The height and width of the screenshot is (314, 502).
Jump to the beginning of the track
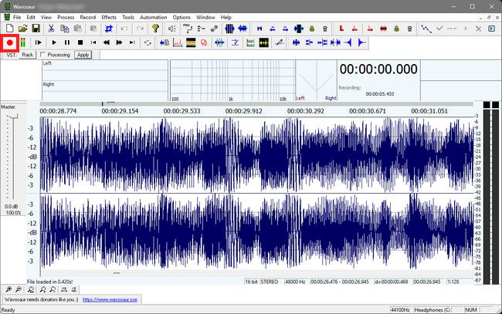[93, 42]
